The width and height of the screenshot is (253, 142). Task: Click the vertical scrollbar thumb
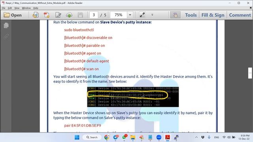[250, 73]
